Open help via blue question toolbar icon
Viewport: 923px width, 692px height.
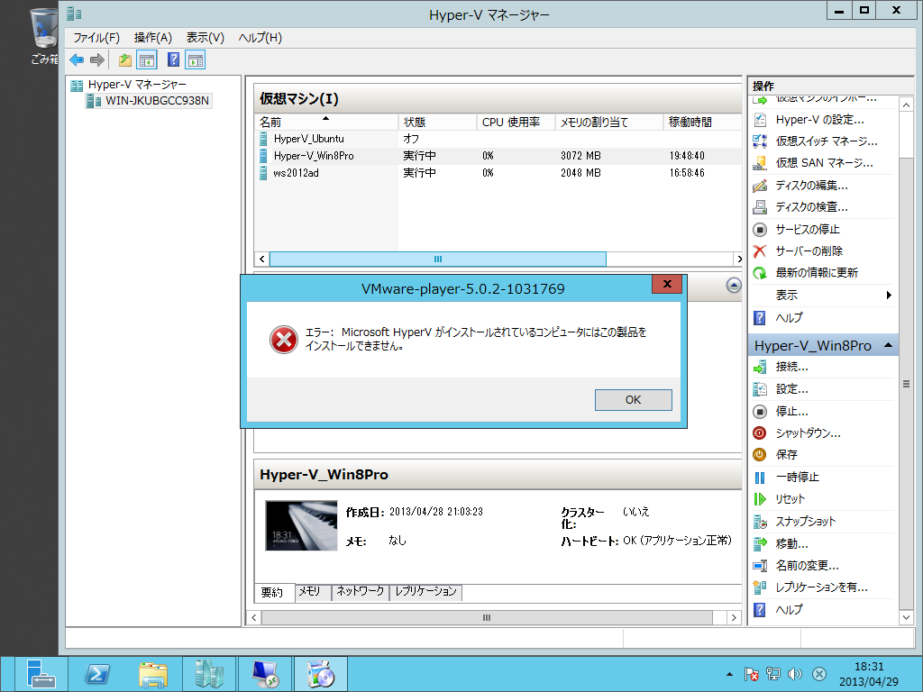(173, 59)
